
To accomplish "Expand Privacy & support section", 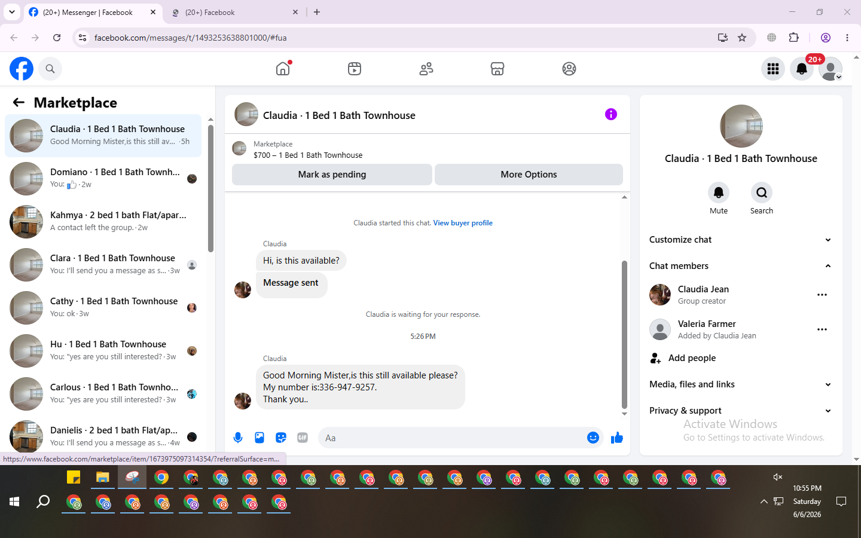I will pos(741,411).
